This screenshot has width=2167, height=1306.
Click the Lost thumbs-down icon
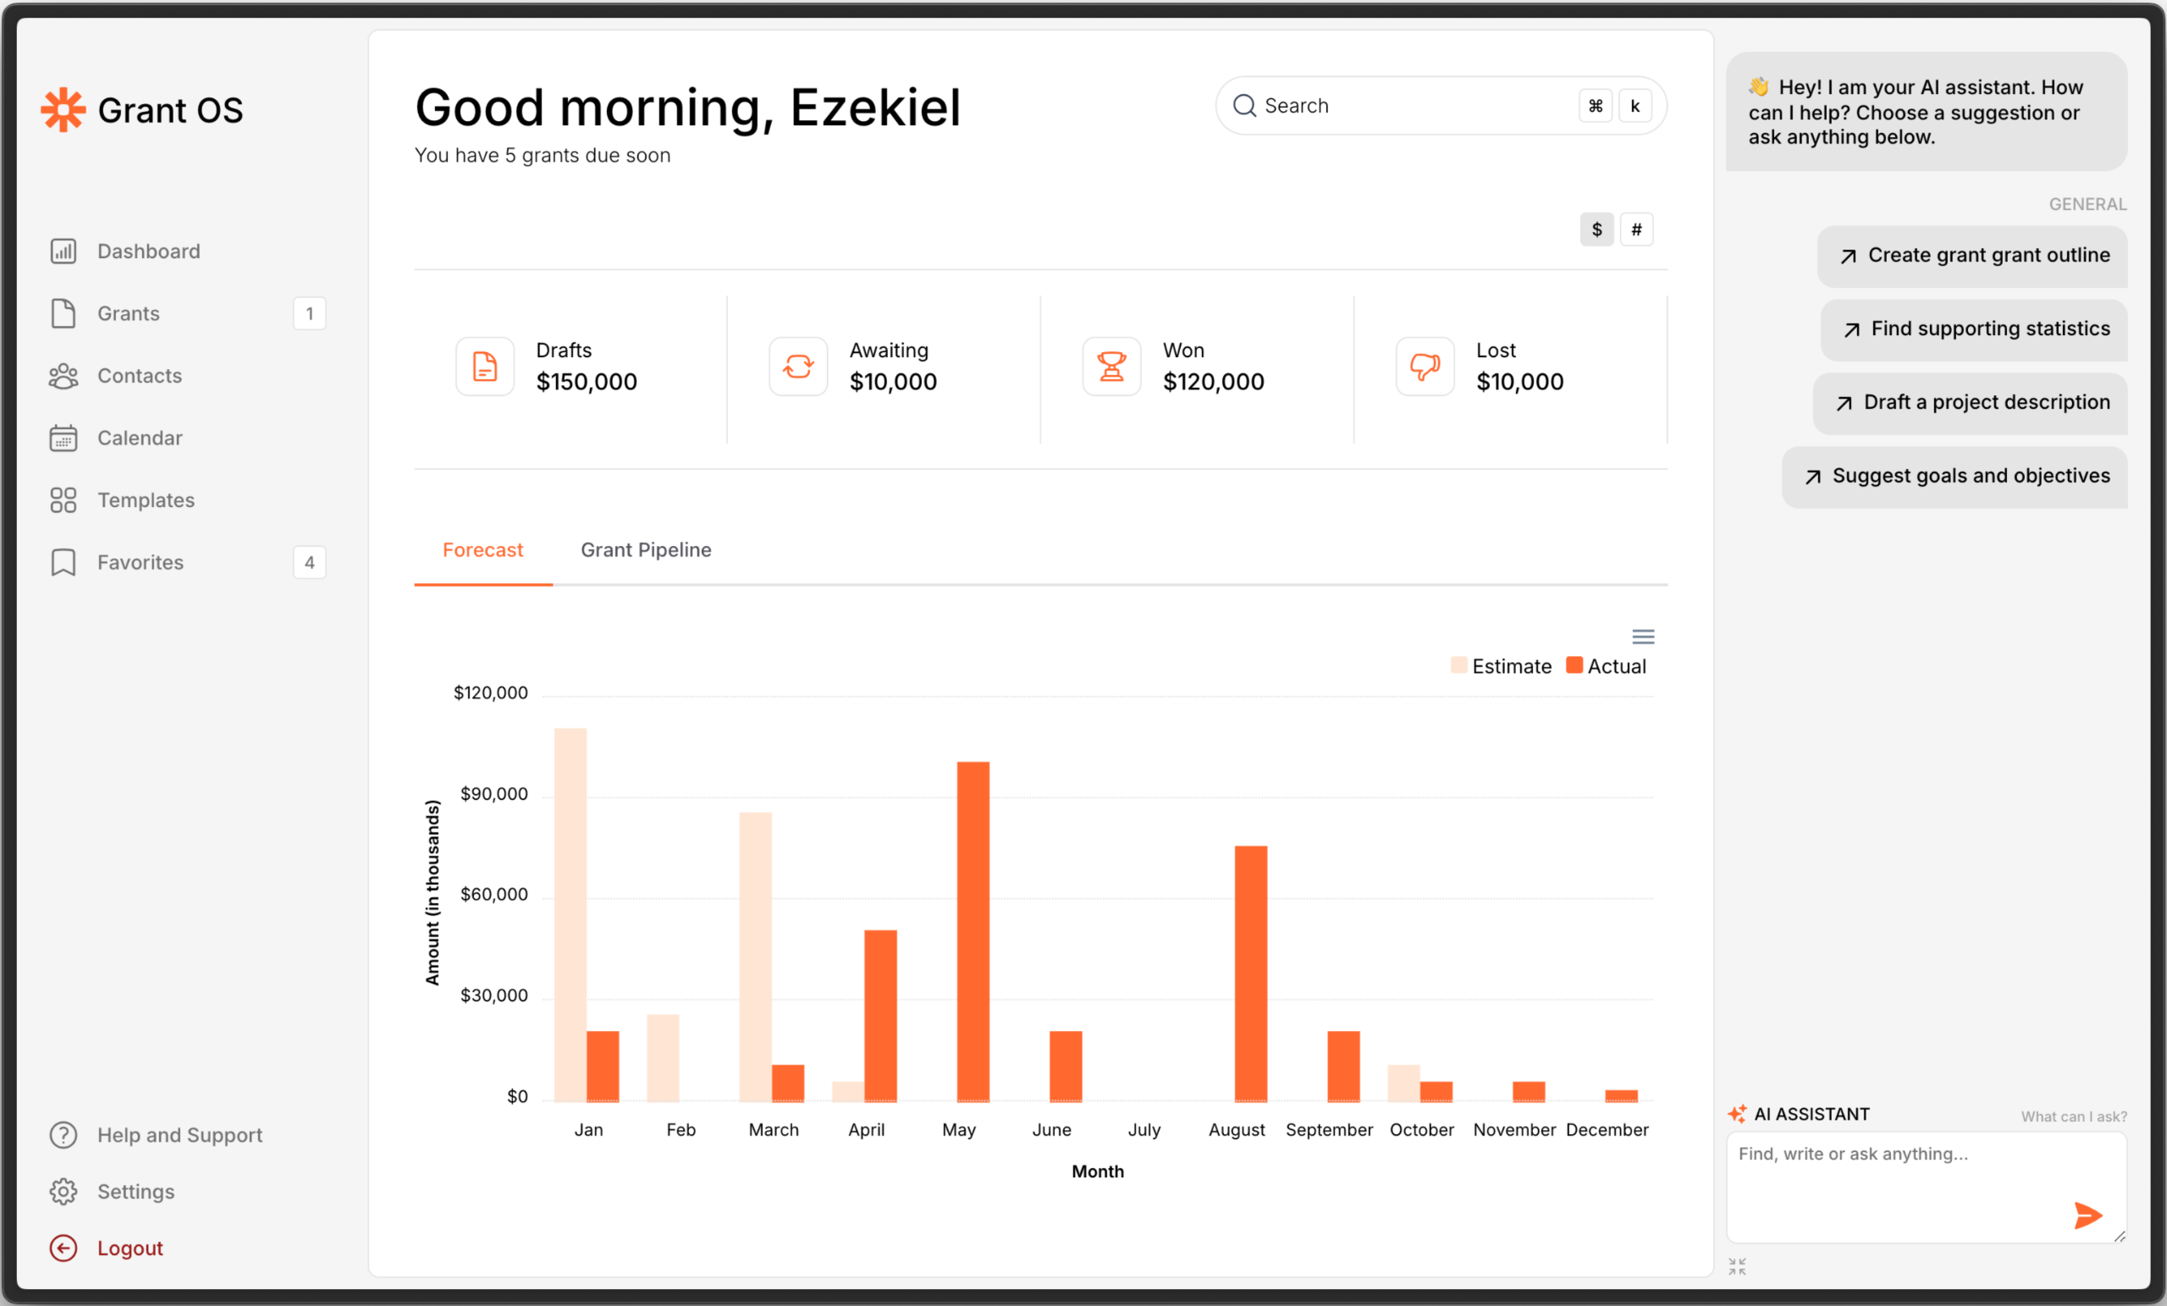(1425, 366)
